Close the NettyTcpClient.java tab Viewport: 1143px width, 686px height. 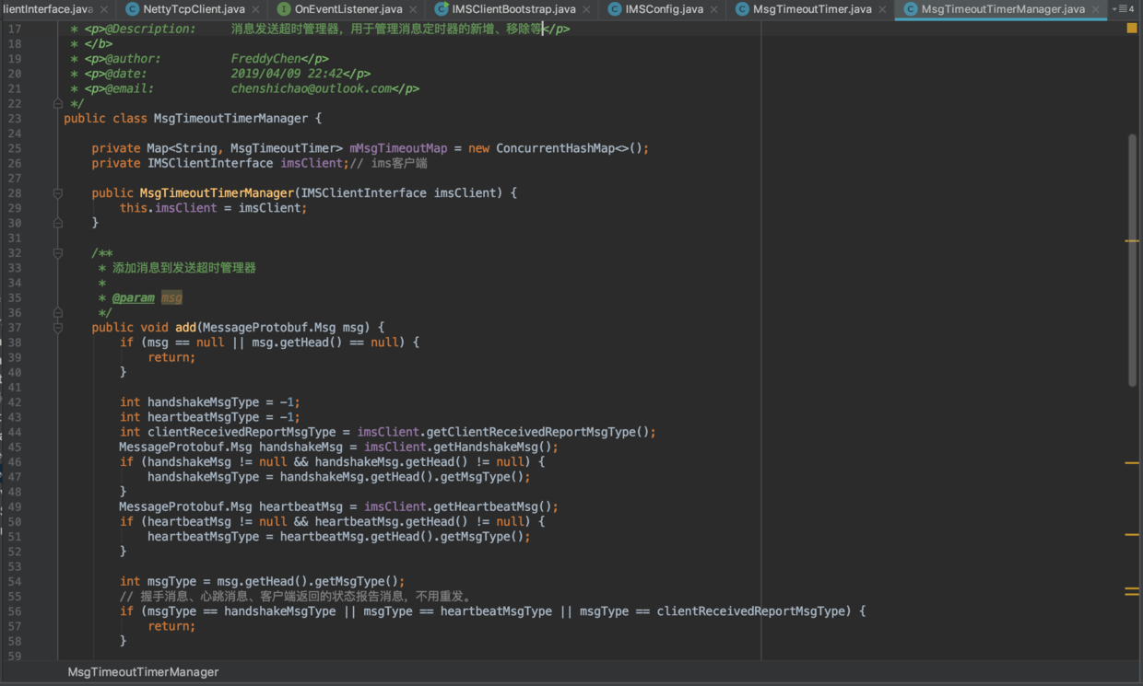(x=254, y=9)
